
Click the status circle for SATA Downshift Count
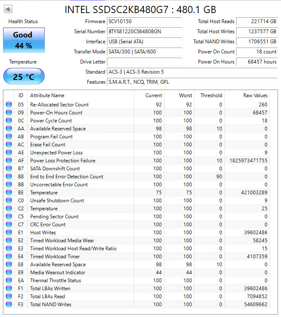[x=9, y=168]
